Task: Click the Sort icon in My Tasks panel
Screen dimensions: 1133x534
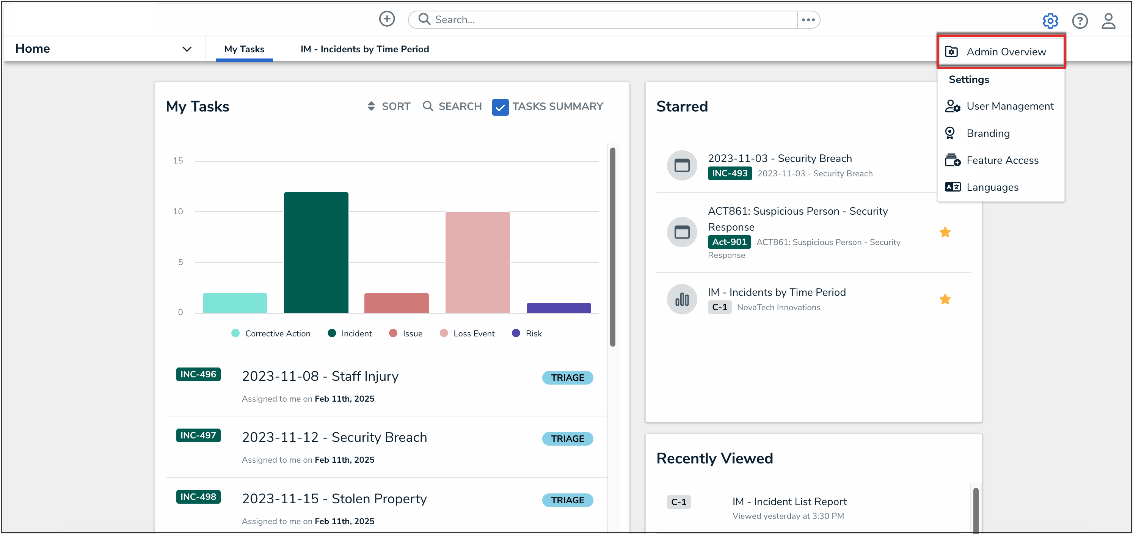Action: [x=371, y=106]
